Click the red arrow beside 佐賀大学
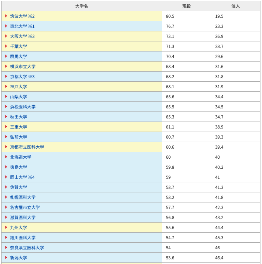 tap(6, 187)
